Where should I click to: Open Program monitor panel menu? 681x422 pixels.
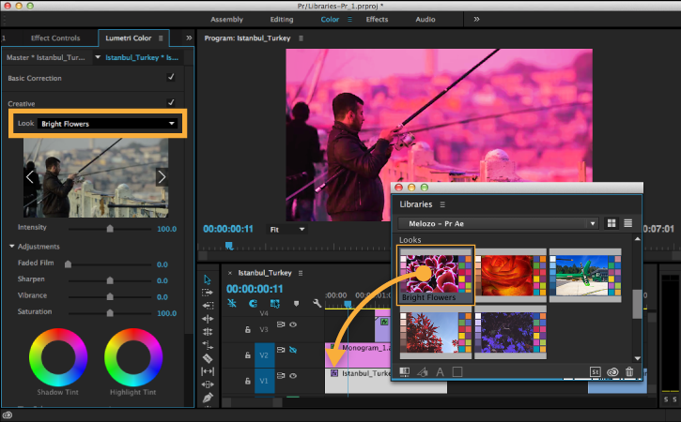301,38
